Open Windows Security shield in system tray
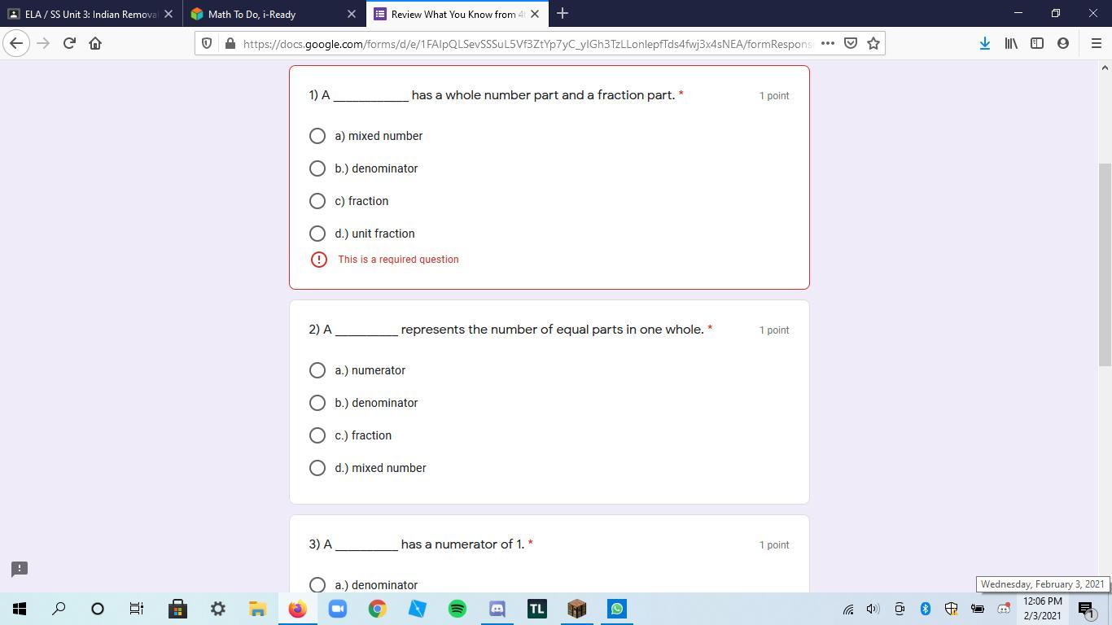The height and width of the screenshot is (625, 1112). pos(951,609)
